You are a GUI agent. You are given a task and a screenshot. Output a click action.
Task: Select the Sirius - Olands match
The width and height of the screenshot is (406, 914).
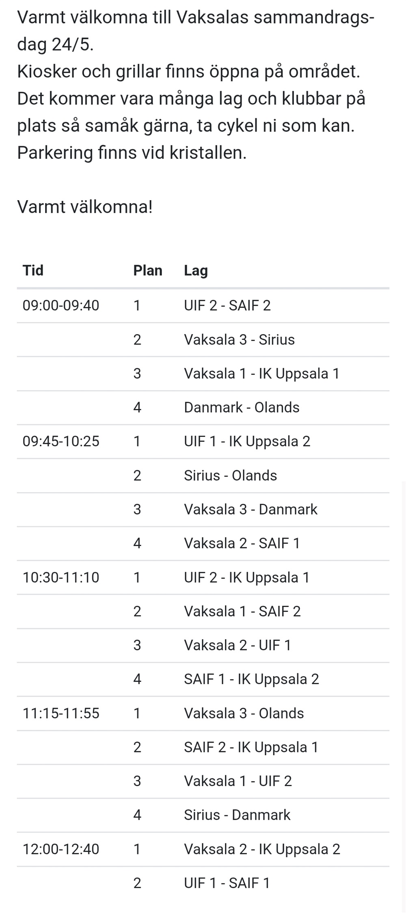(230, 475)
